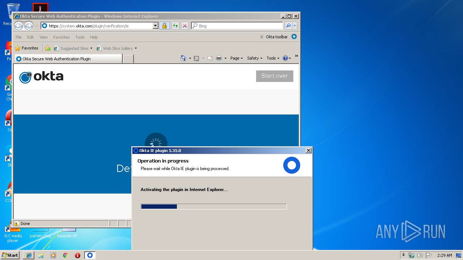Launch Chrome from the taskbar
Image resolution: width=463 pixels, height=260 pixels.
(x=65, y=255)
